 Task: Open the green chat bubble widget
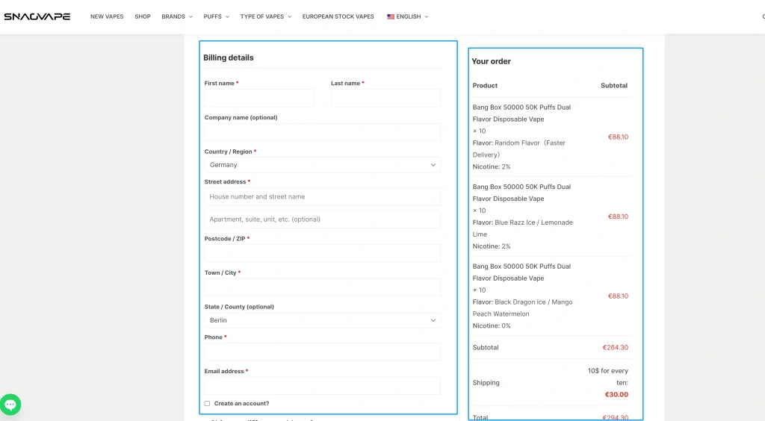coord(10,405)
